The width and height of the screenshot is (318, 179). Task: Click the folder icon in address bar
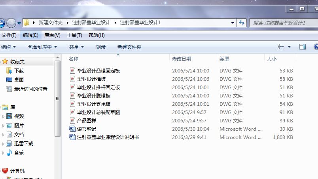point(26,23)
